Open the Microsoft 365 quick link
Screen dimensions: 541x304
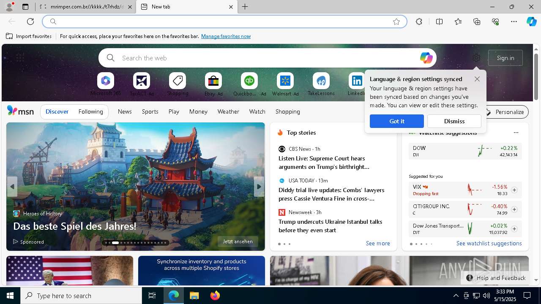[x=106, y=84]
